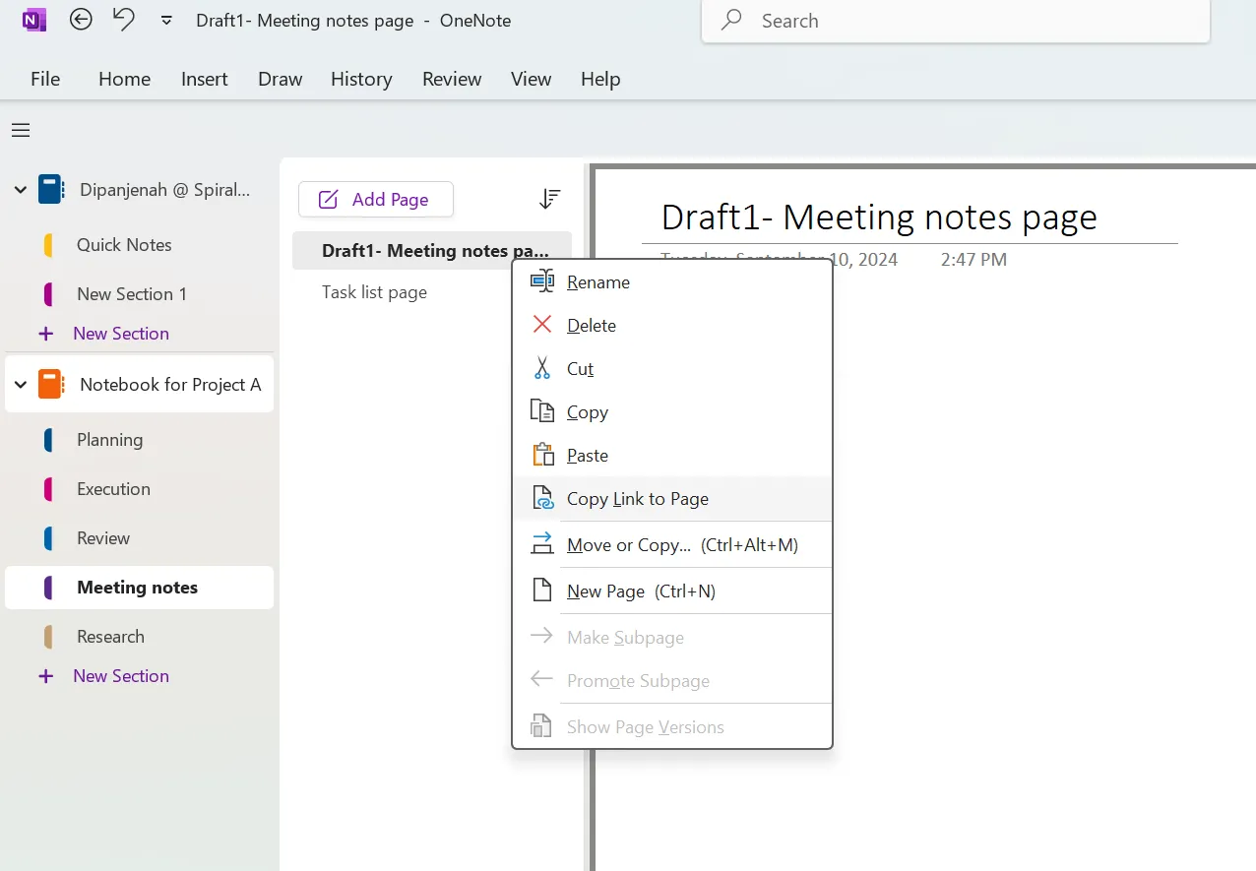Switch to the Help ribbon tab
Viewport: 1256px width, 871px height.
[x=600, y=79]
